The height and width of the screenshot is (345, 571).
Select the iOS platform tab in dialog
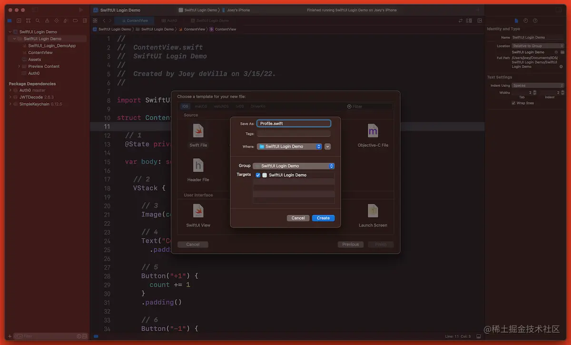tap(185, 106)
